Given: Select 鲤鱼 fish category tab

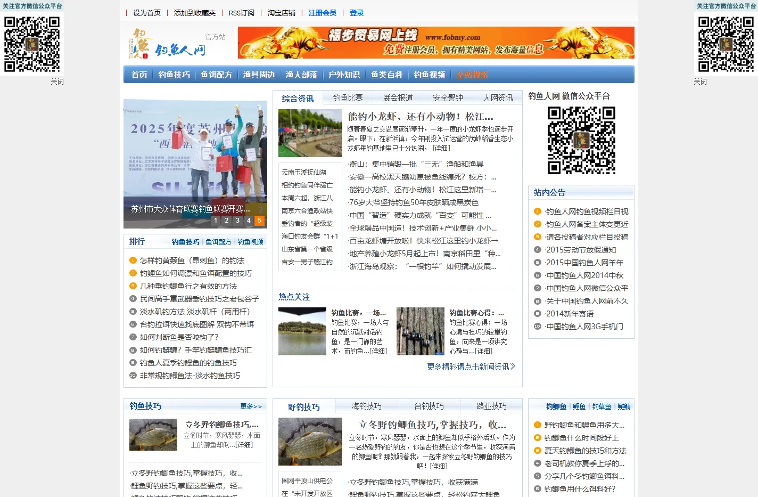Looking at the screenshot, I should (x=579, y=406).
